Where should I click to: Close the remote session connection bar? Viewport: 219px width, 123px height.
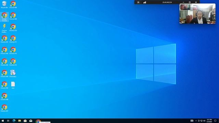click(x=196, y=2)
